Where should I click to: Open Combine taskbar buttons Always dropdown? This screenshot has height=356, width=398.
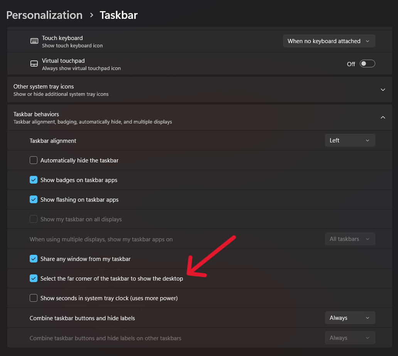pyautogui.click(x=350, y=318)
